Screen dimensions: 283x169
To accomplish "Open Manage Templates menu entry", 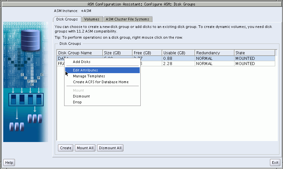I will pyautogui.click(x=102, y=76).
